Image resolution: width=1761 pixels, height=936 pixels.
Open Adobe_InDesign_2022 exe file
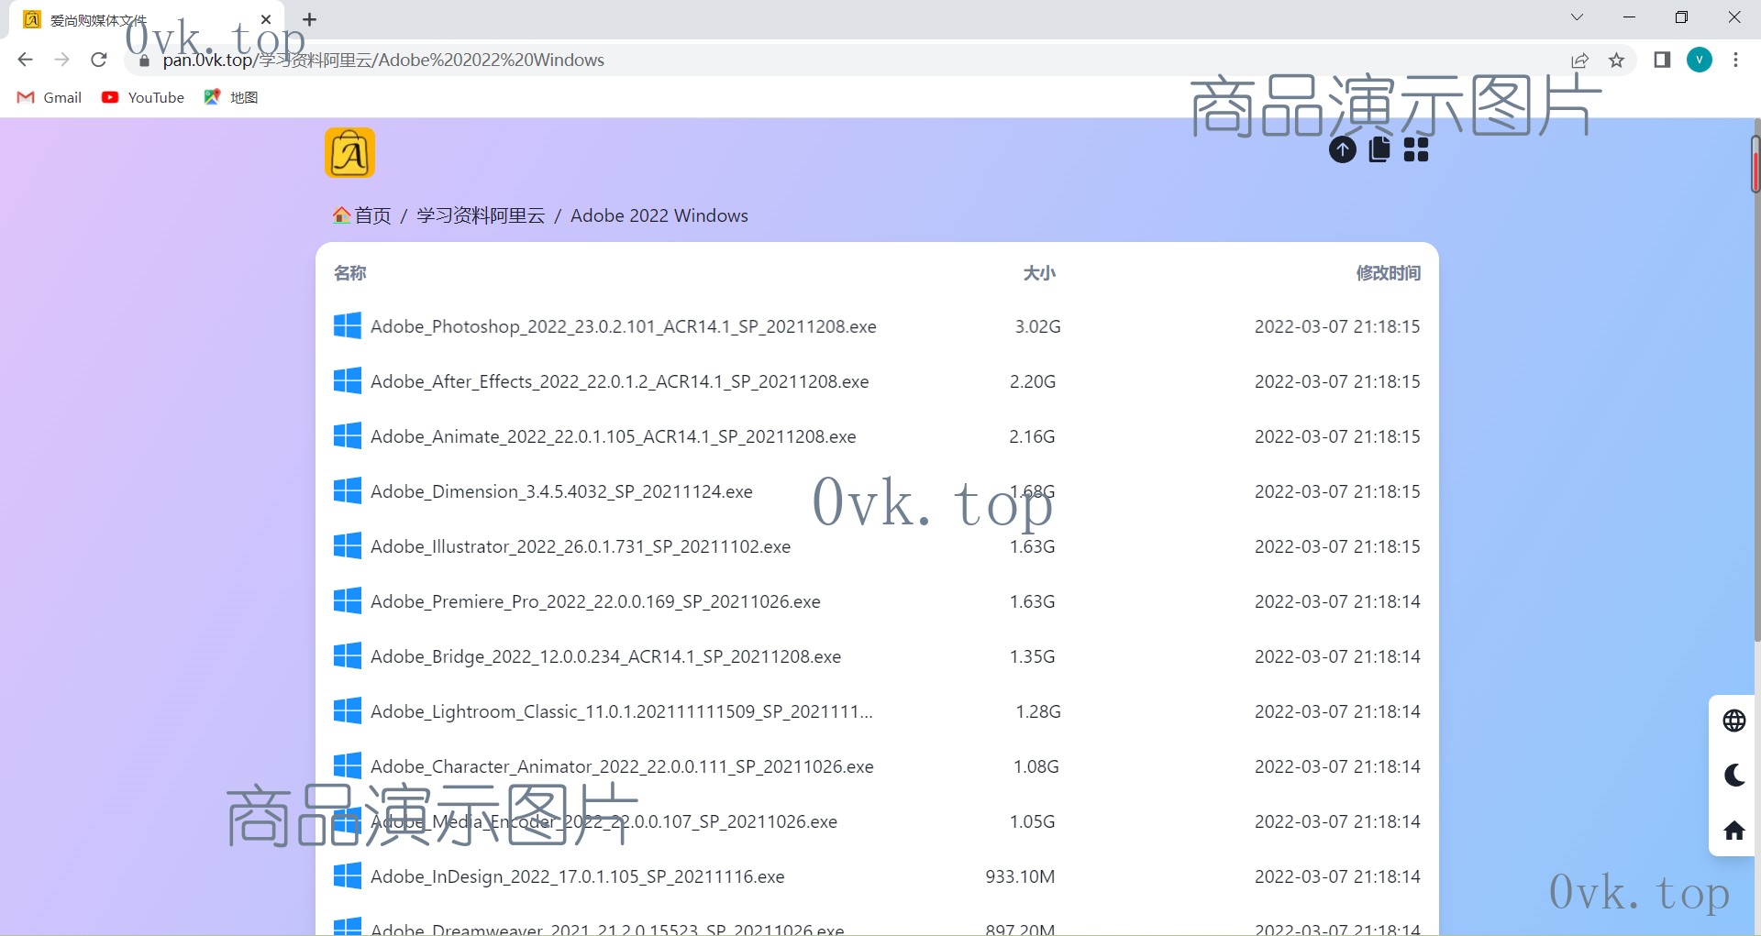pyautogui.click(x=578, y=876)
